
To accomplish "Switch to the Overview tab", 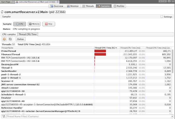I will (57, 6).
